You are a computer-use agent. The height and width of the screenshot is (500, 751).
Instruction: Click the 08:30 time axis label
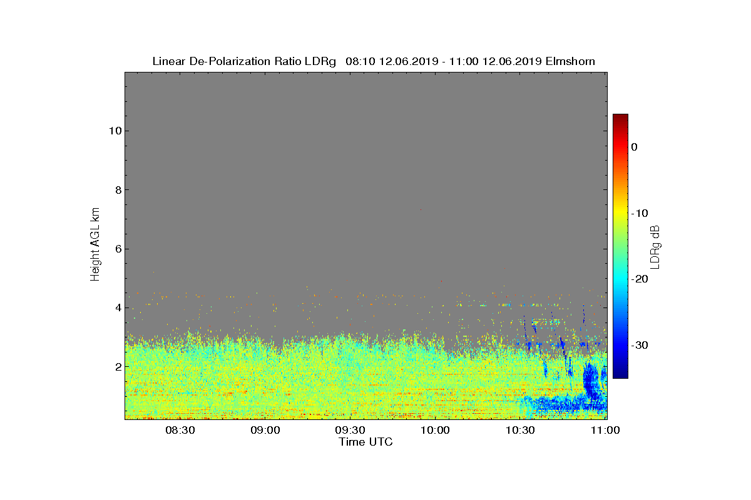click(180, 430)
